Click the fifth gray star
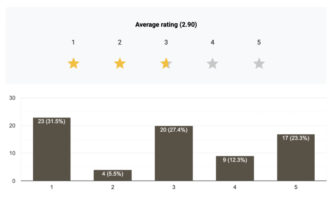 click(x=259, y=64)
